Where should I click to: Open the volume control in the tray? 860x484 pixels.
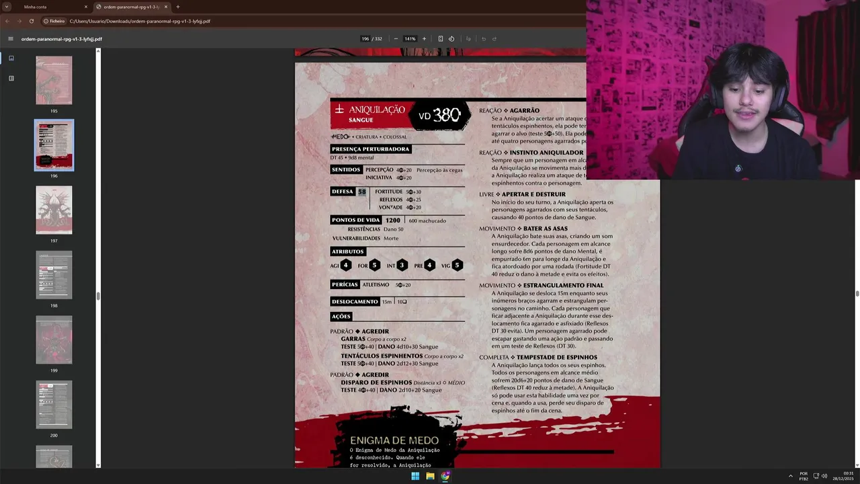(x=824, y=476)
